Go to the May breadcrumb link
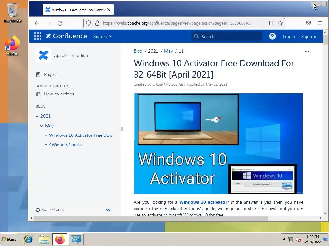 pyautogui.click(x=168, y=51)
